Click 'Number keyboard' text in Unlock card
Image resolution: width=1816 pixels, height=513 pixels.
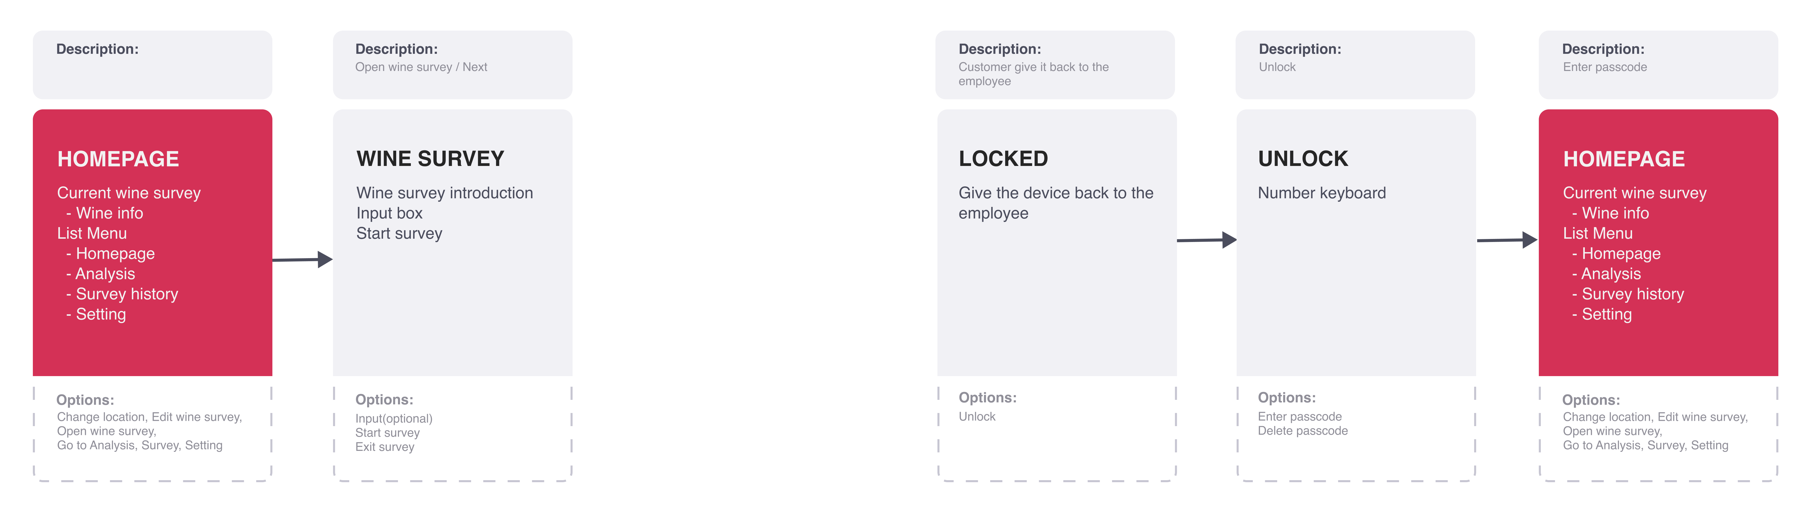[1322, 193]
